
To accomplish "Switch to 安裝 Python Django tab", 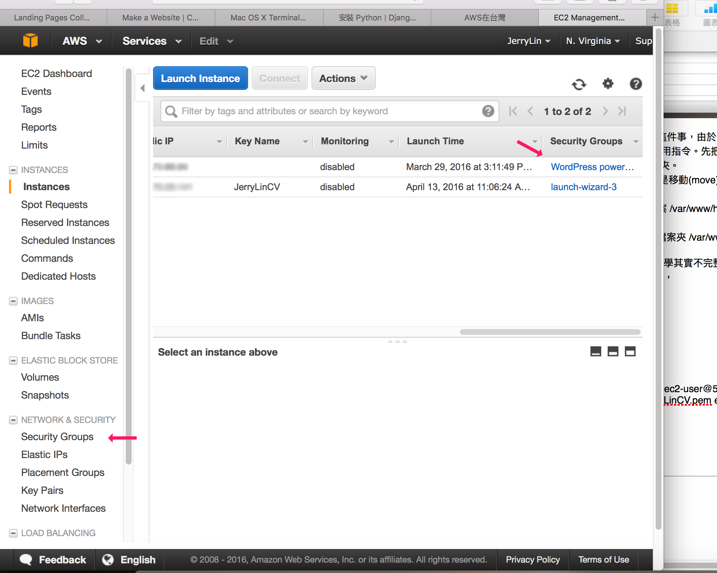I will [377, 18].
